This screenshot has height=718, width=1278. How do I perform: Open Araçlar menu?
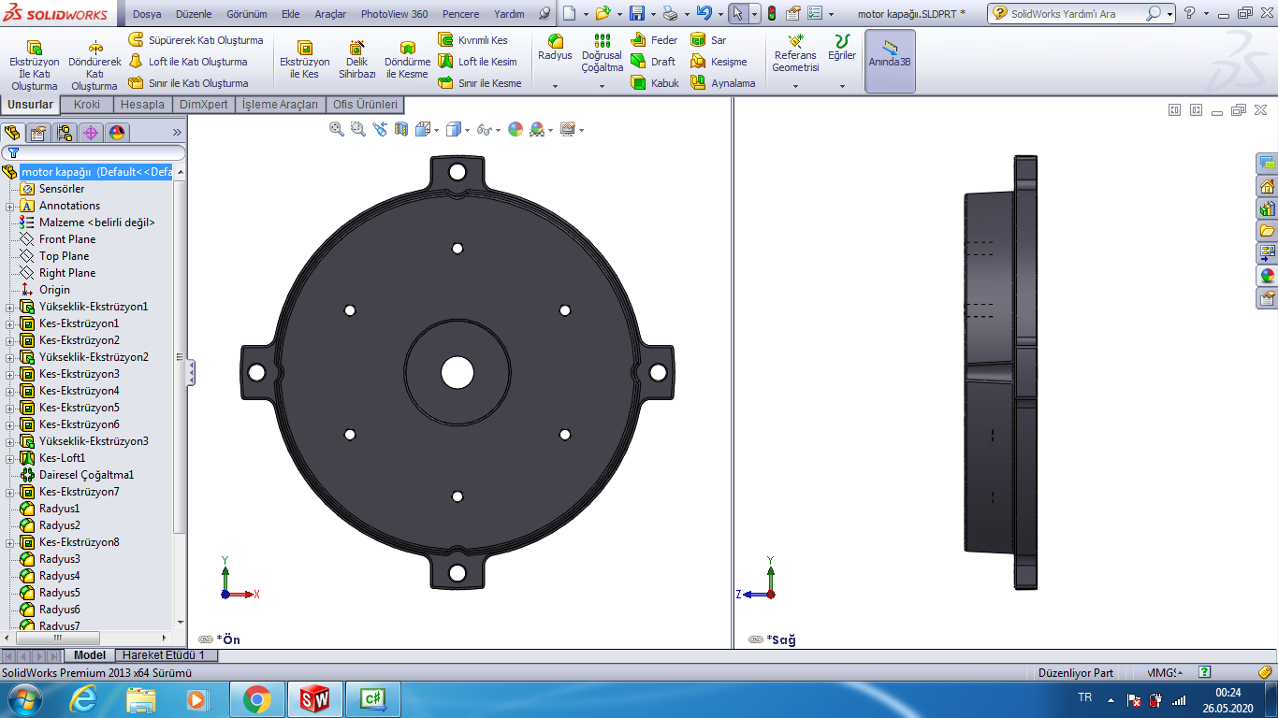tap(330, 14)
